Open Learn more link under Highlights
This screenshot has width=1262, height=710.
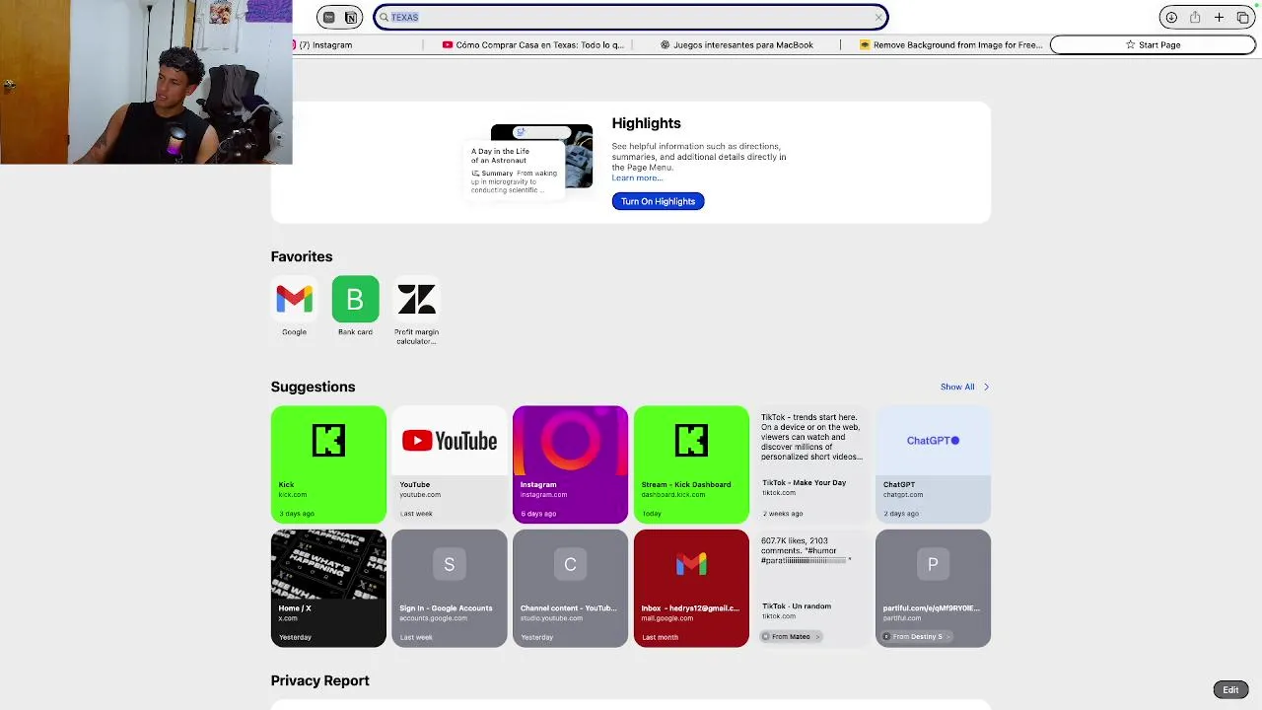636,177
